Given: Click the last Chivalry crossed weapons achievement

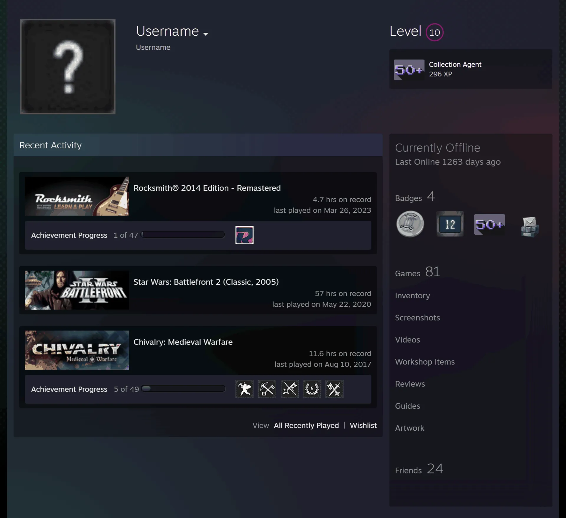Looking at the screenshot, I should (335, 389).
